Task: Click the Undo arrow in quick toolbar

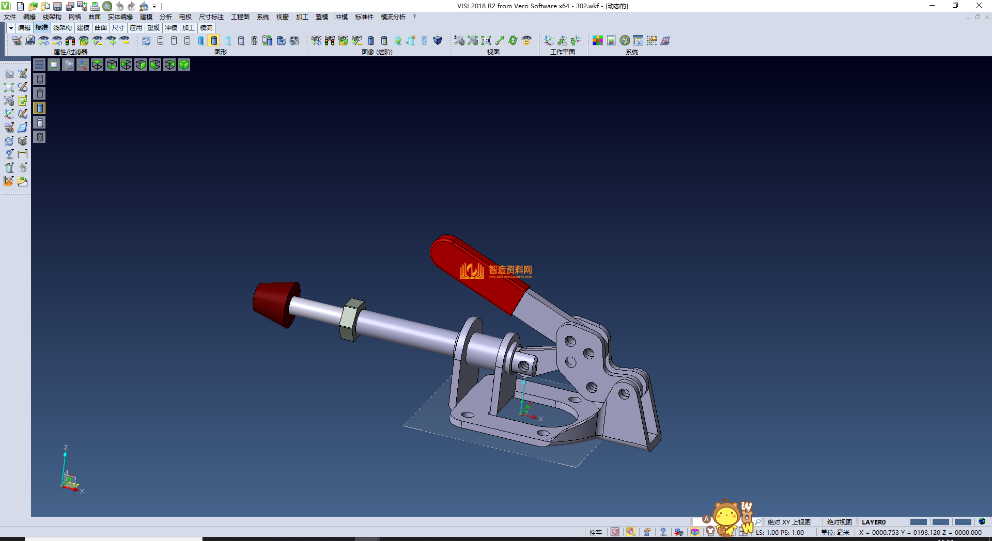Action: click(120, 6)
